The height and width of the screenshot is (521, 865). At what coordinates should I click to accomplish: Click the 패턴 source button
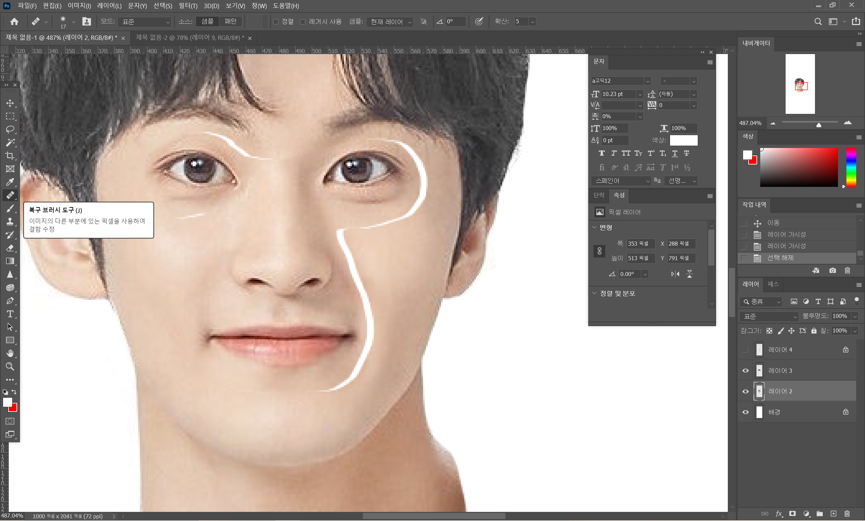click(230, 21)
